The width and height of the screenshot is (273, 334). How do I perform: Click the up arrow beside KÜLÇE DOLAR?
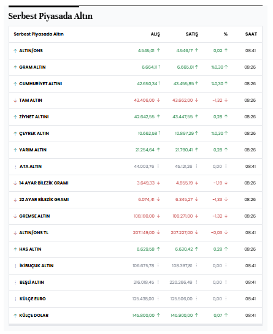click(x=15, y=316)
